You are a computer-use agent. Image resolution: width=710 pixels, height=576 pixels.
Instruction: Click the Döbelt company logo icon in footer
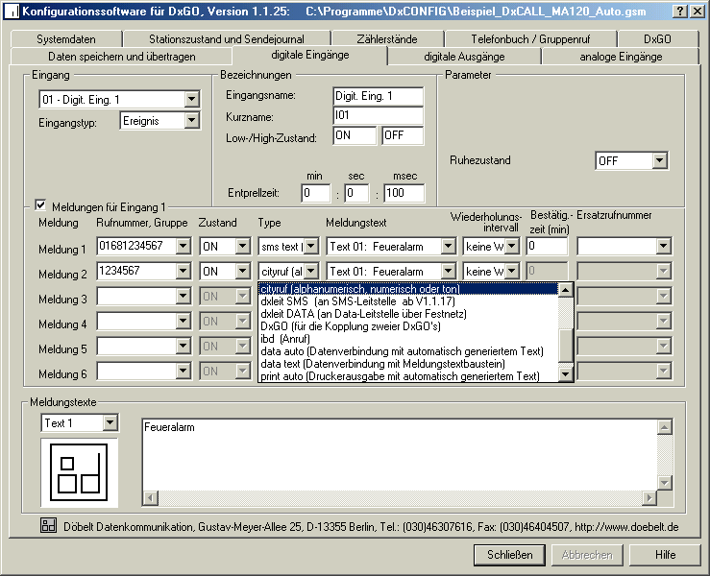[x=48, y=525]
